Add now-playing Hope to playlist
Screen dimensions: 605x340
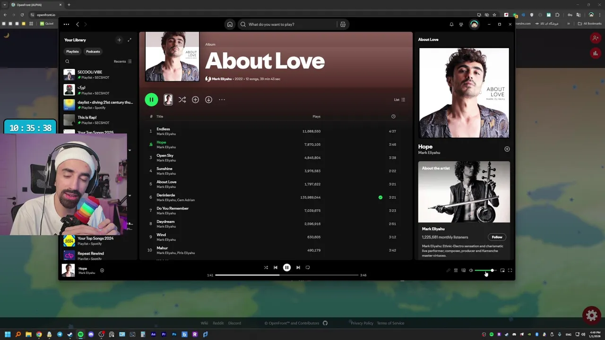pyautogui.click(x=102, y=271)
